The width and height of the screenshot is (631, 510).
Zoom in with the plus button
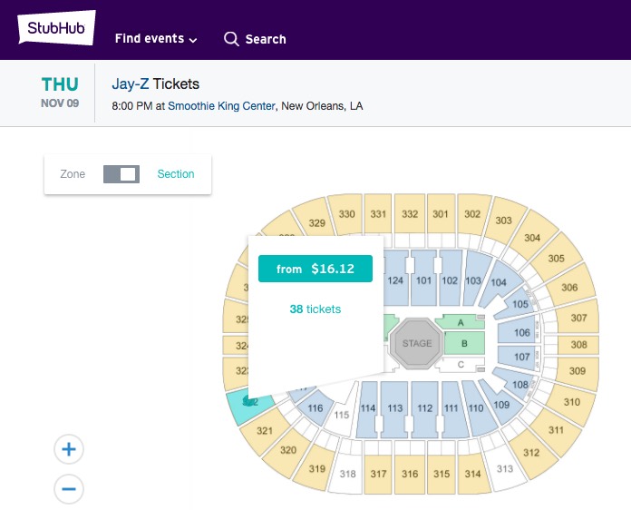[x=69, y=449]
